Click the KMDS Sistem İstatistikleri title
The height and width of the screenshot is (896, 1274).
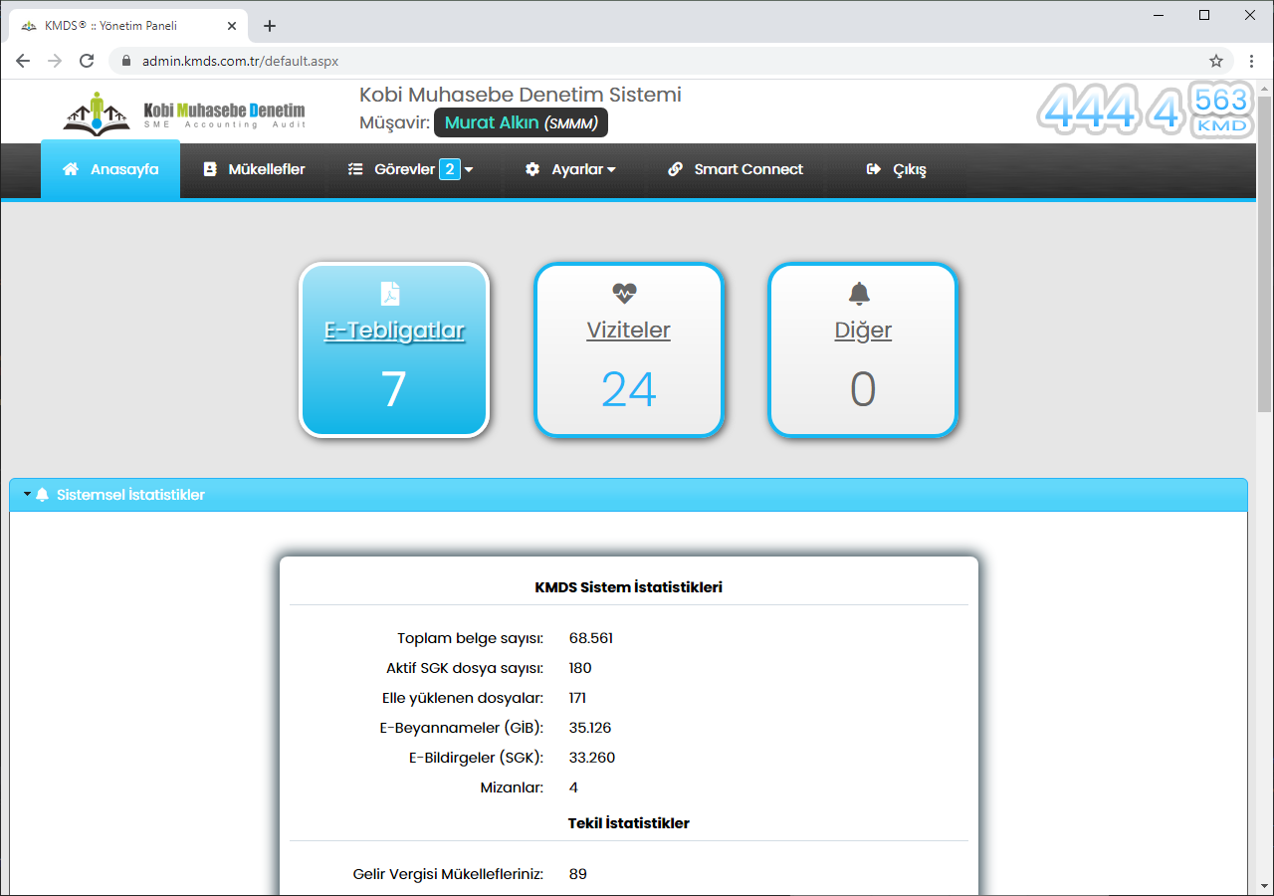pos(629,587)
